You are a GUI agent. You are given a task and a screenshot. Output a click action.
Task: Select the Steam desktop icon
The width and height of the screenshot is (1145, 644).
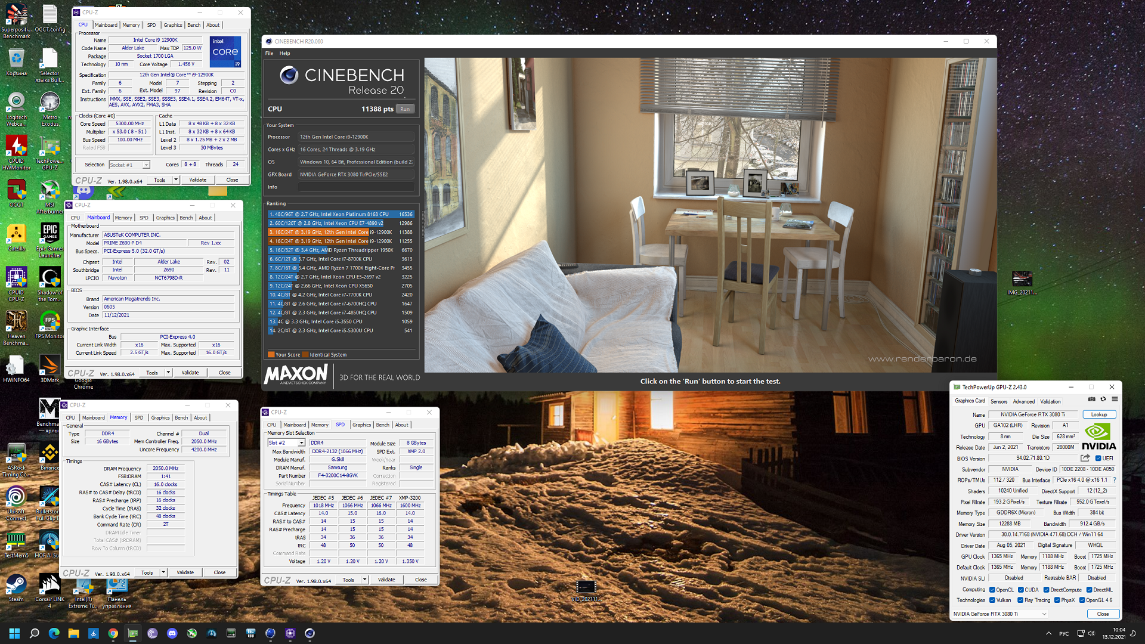[16, 588]
